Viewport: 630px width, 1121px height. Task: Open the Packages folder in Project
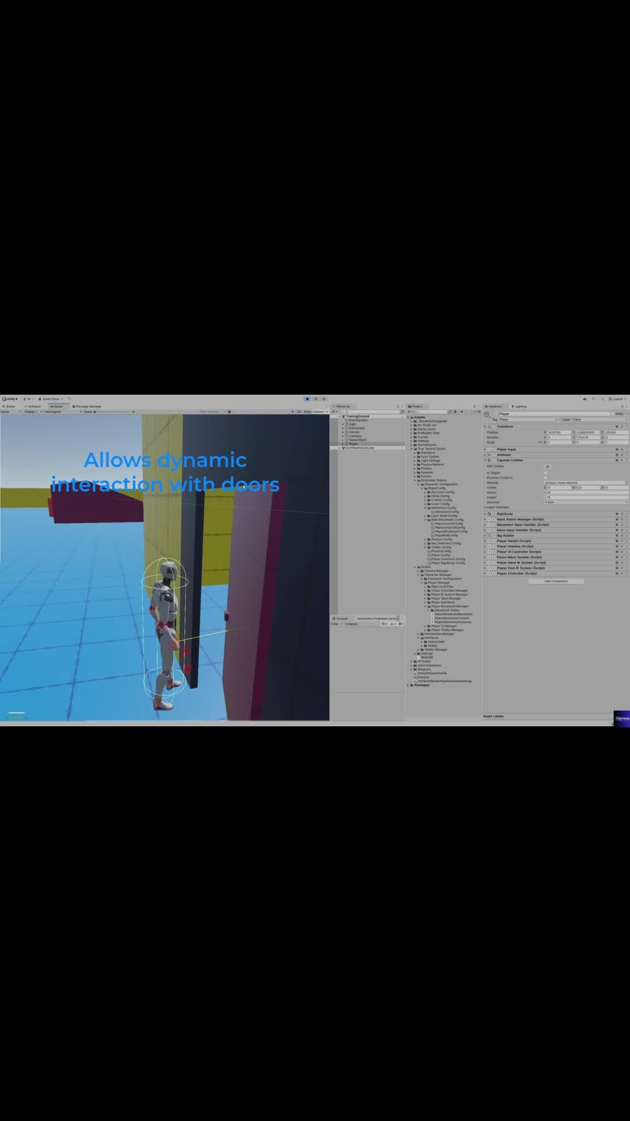(421, 685)
